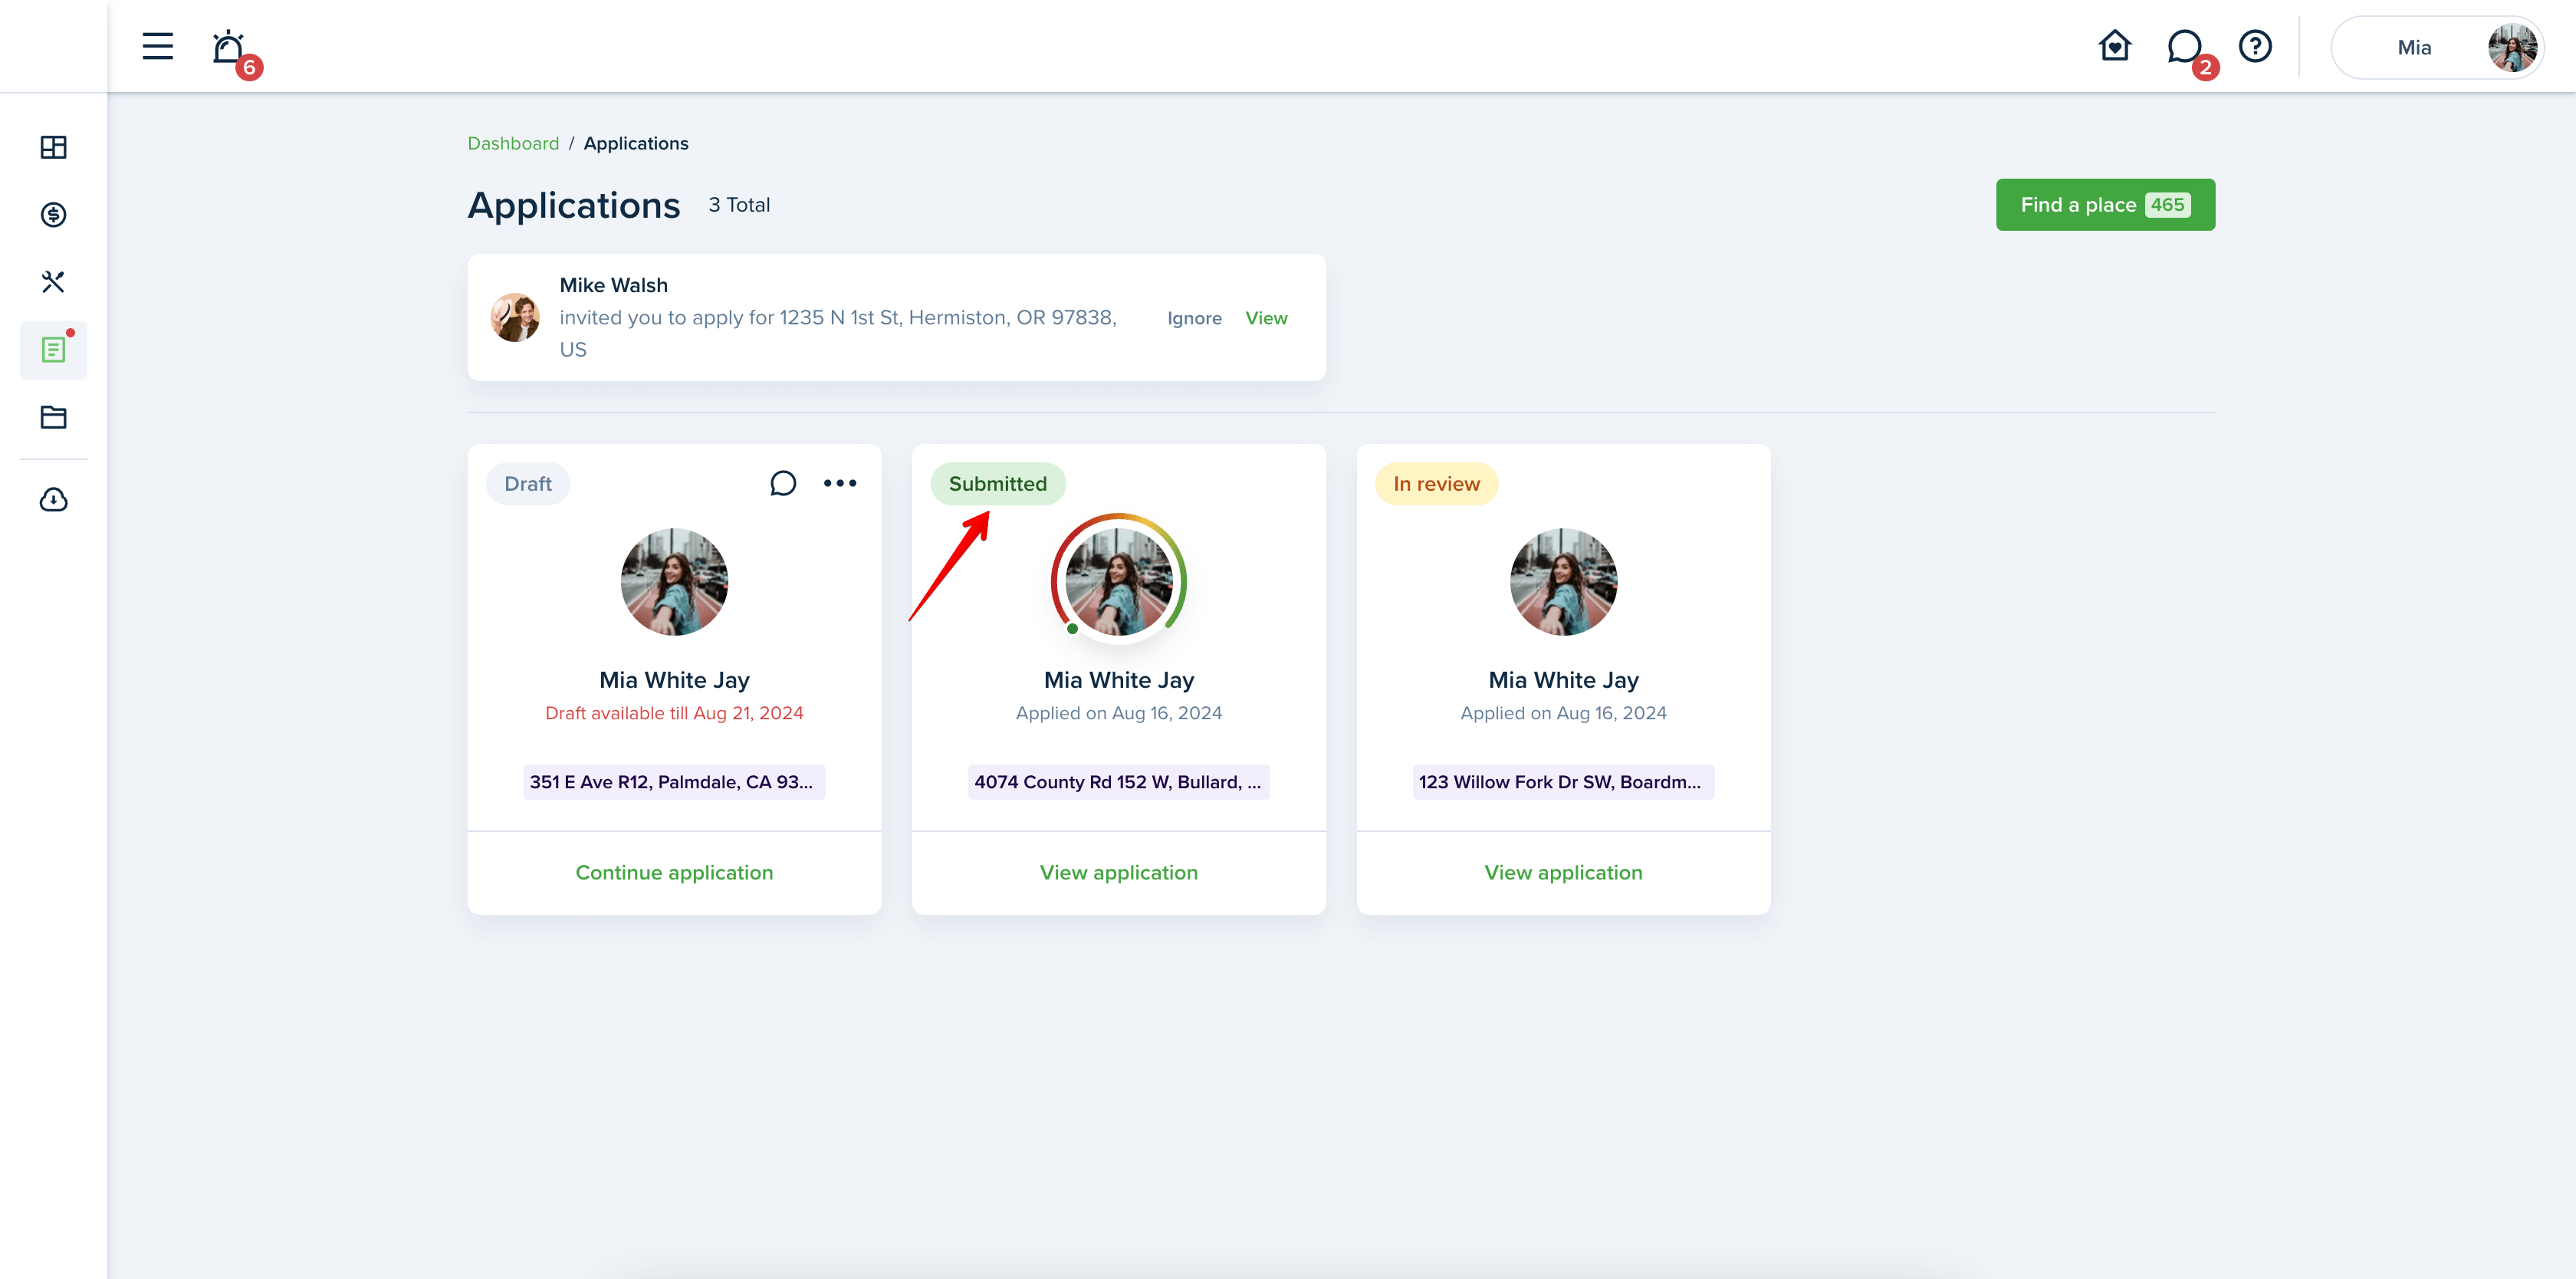The width and height of the screenshot is (2576, 1279).
Task: Click the 3 Total count label
Action: point(739,205)
